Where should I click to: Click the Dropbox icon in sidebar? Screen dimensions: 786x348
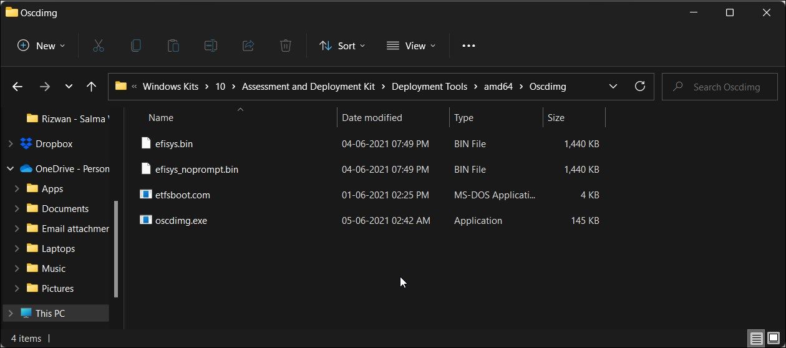26,143
